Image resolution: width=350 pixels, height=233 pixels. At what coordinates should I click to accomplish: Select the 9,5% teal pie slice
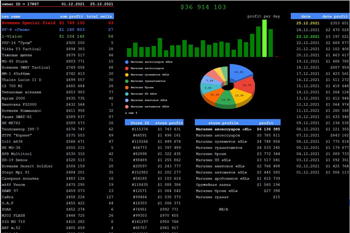coord(209,88)
